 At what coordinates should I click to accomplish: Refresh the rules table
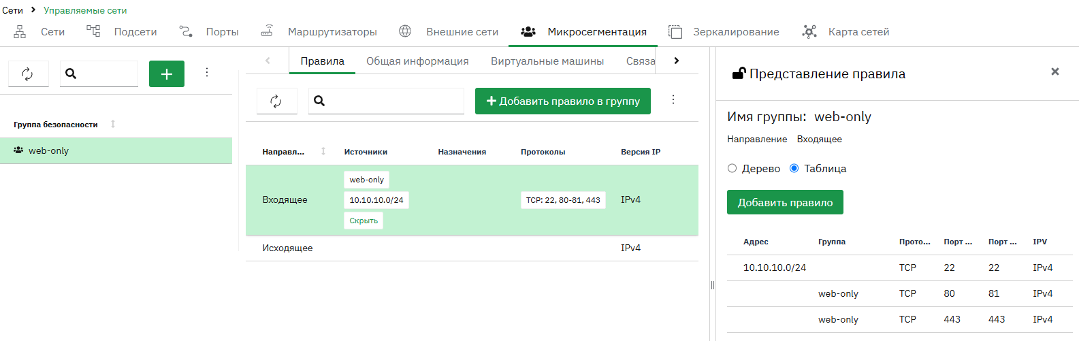click(x=276, y=101)
